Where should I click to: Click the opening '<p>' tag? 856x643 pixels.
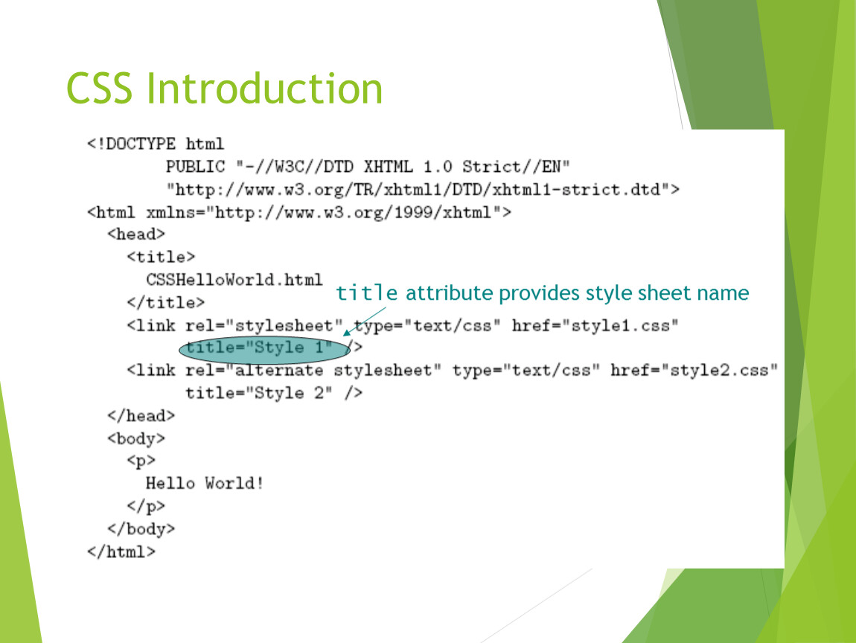[141, 461]
